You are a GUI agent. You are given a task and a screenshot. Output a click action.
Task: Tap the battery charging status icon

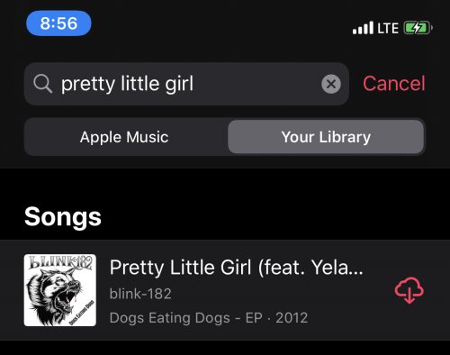418,28
